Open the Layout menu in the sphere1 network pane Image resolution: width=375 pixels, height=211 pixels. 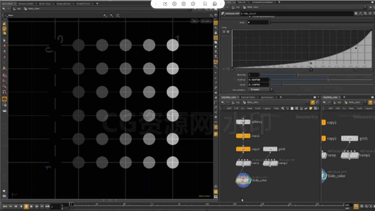click(267, 108)
